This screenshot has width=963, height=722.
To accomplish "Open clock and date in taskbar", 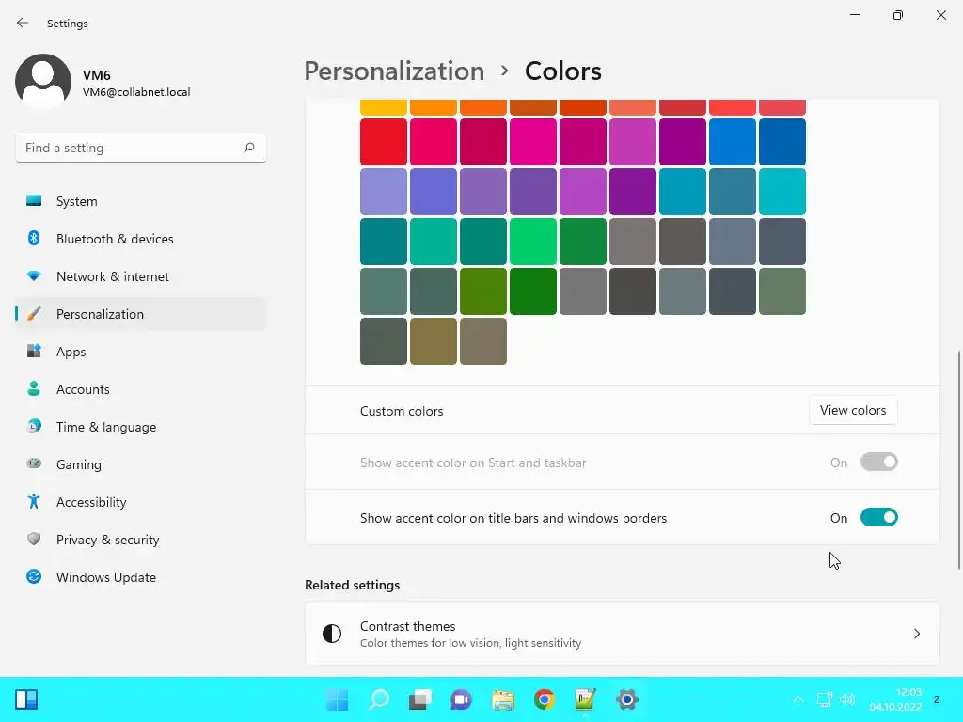I will pos(895,699).
